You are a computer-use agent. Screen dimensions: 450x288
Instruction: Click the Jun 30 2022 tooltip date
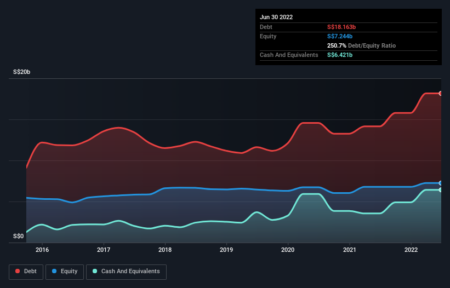click(x=276, y=17)
